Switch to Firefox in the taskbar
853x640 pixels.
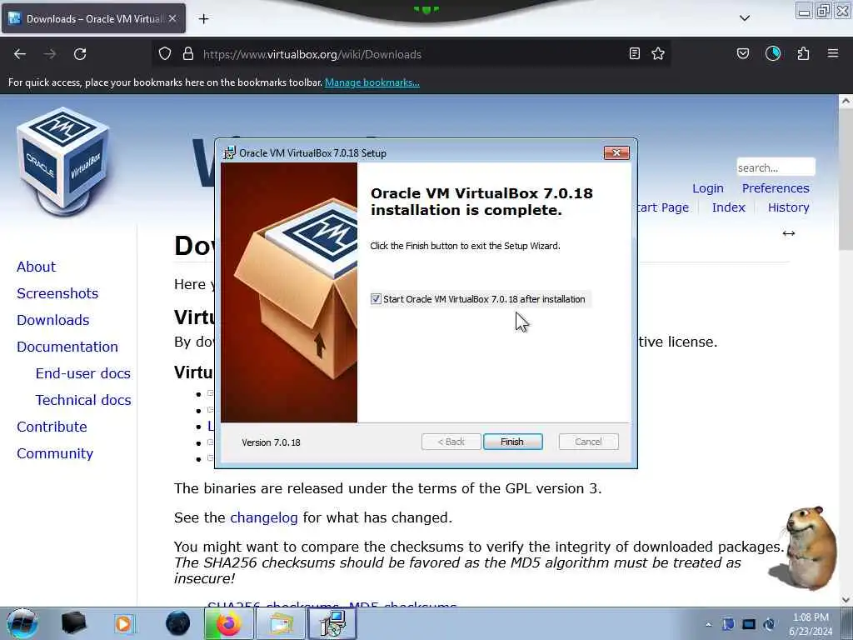228,623
